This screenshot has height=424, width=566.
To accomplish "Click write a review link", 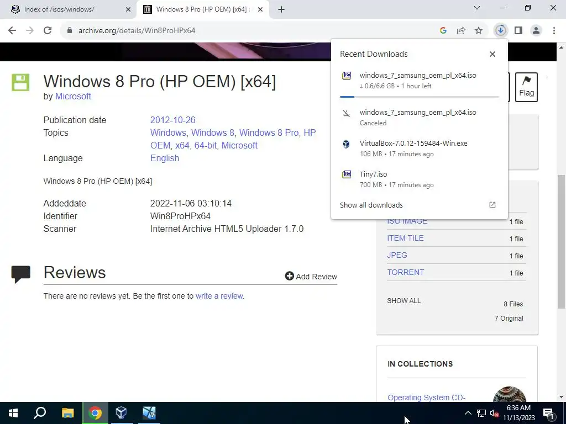I will pyautogui.click(x=219, y=296).
